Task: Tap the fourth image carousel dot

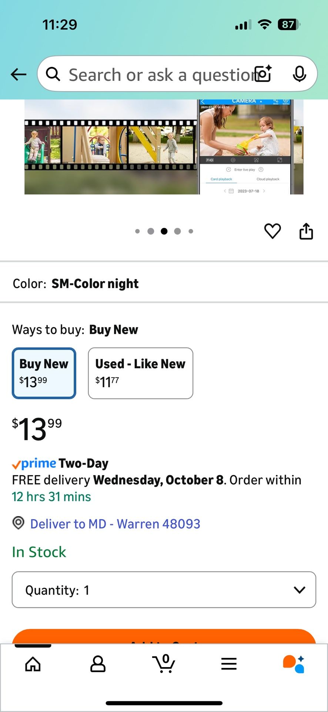Action: [177, 231]
